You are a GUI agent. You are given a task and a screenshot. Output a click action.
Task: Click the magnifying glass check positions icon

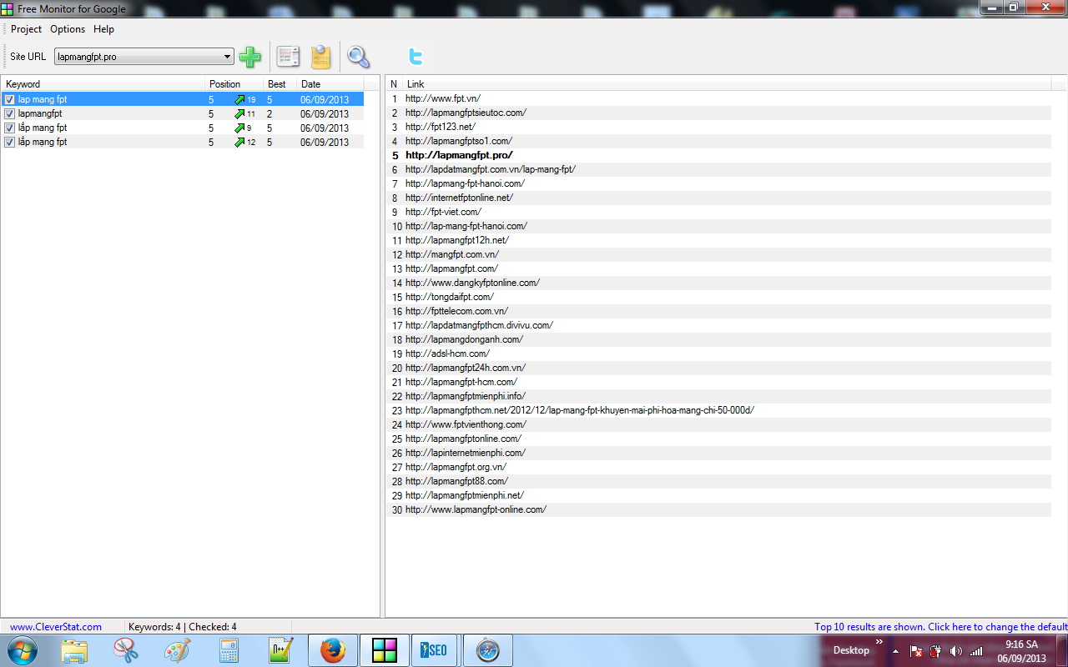[359, 57]
